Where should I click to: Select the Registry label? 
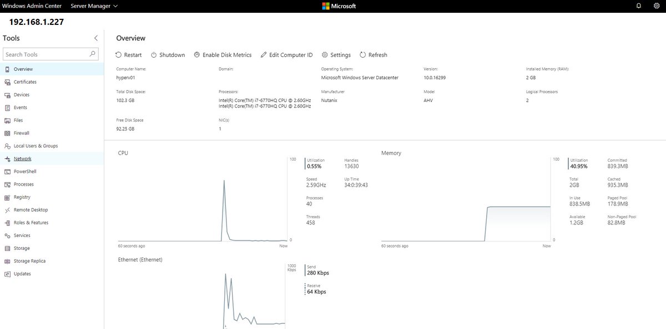coord(22,197)
